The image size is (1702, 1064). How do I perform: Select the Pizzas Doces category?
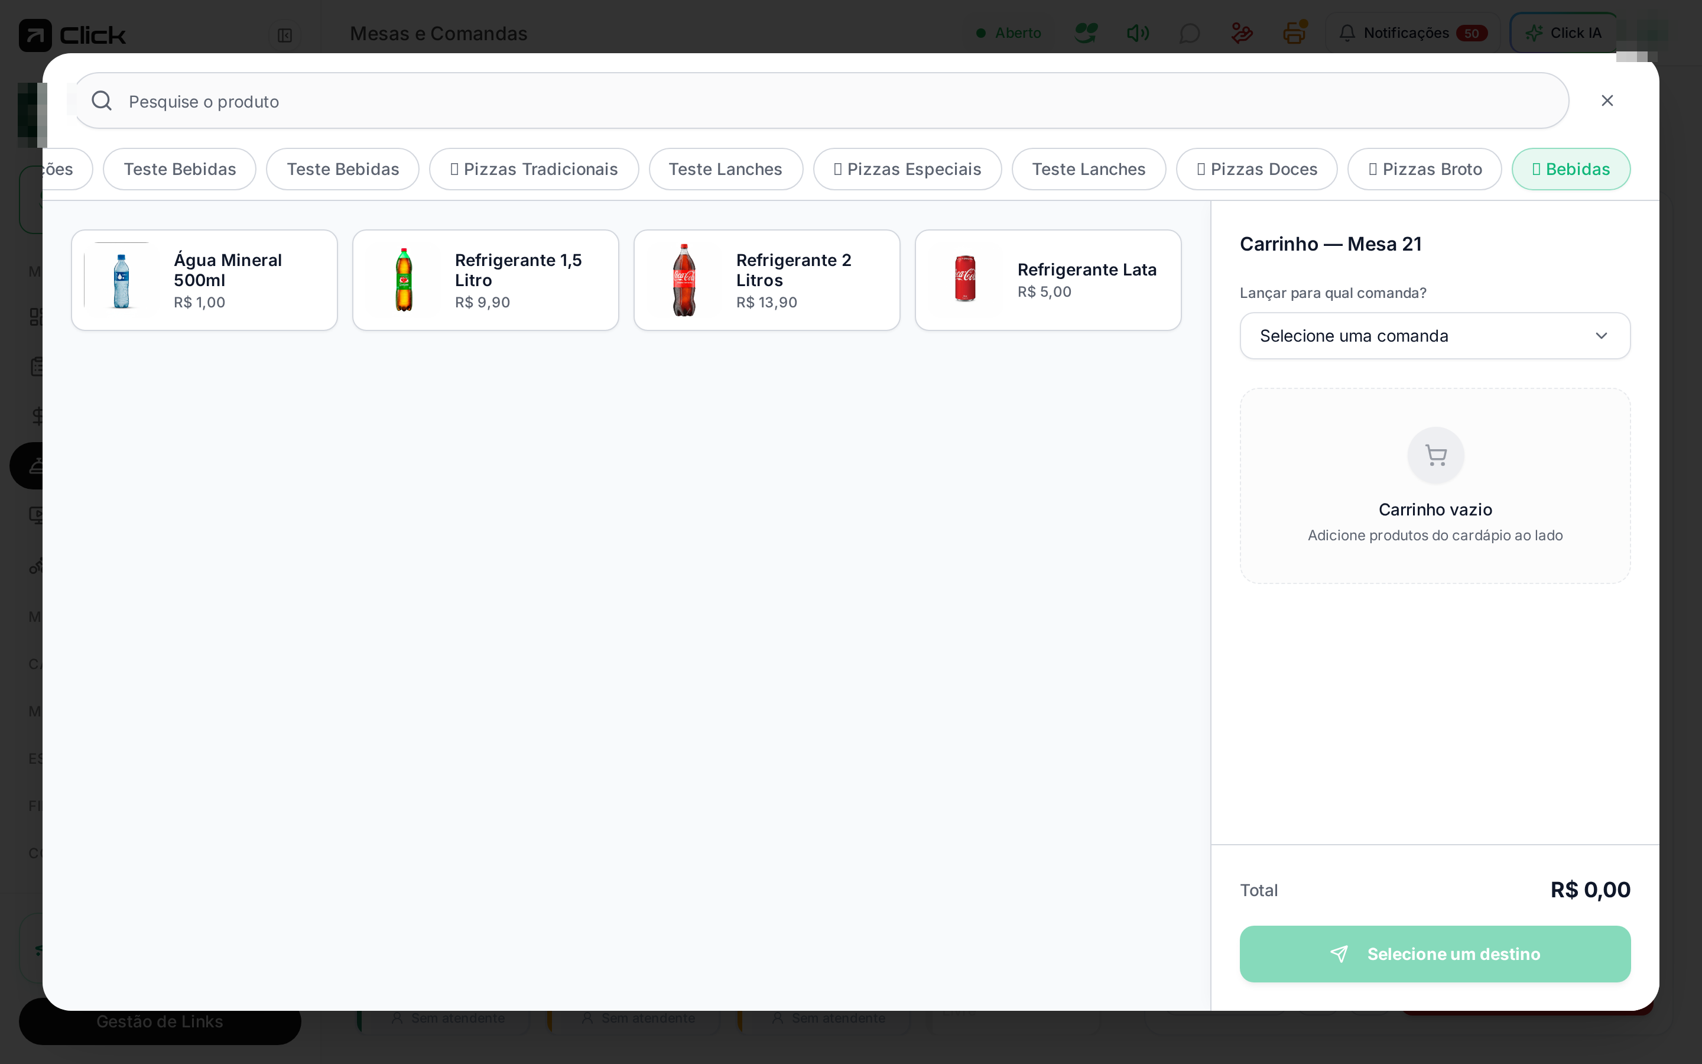1257,169
